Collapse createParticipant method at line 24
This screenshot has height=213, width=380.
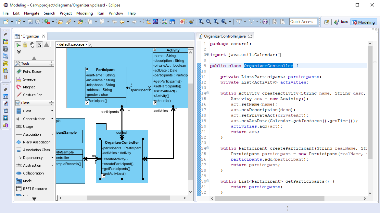tap(208, 148)
